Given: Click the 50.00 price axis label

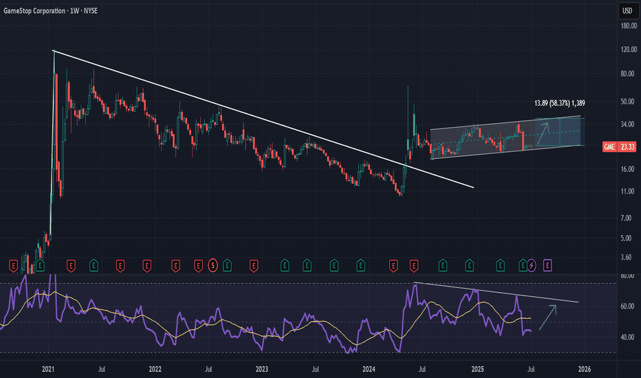Looking at the screenshot, I should [627, 101].
